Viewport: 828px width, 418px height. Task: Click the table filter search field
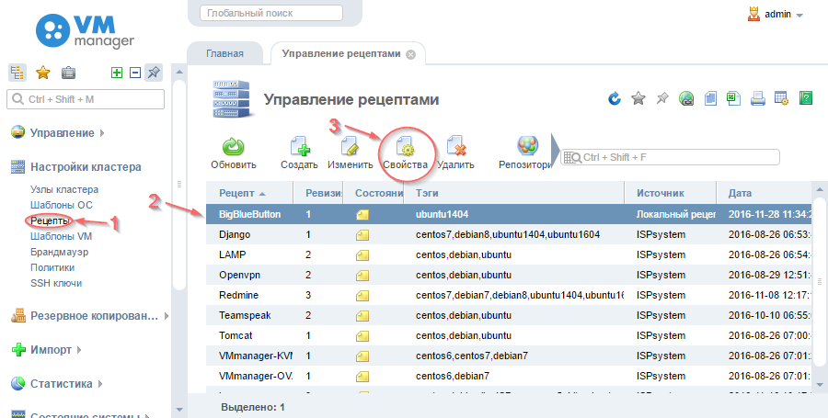[670, 157]
